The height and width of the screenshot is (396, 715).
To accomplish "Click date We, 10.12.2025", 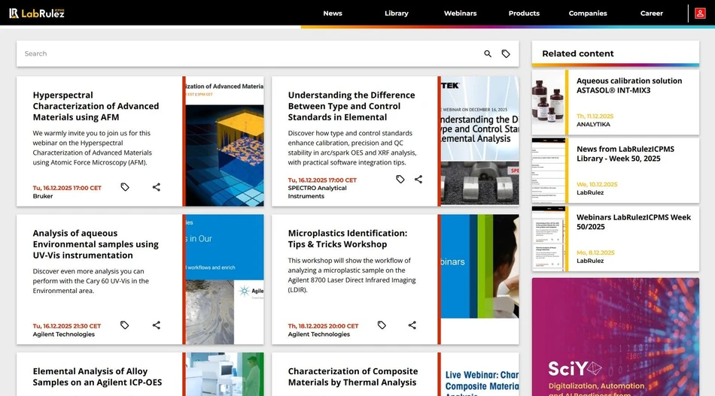I will click(597, 184).
